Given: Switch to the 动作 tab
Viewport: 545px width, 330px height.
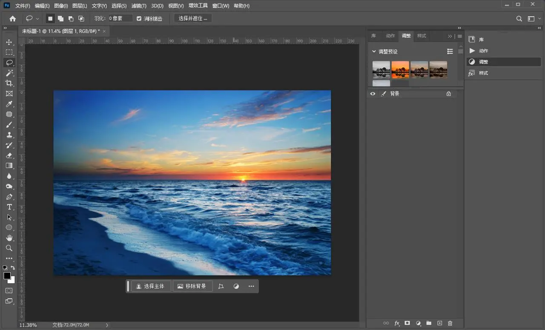Looking at the screenshot, I should coord(390,36).
